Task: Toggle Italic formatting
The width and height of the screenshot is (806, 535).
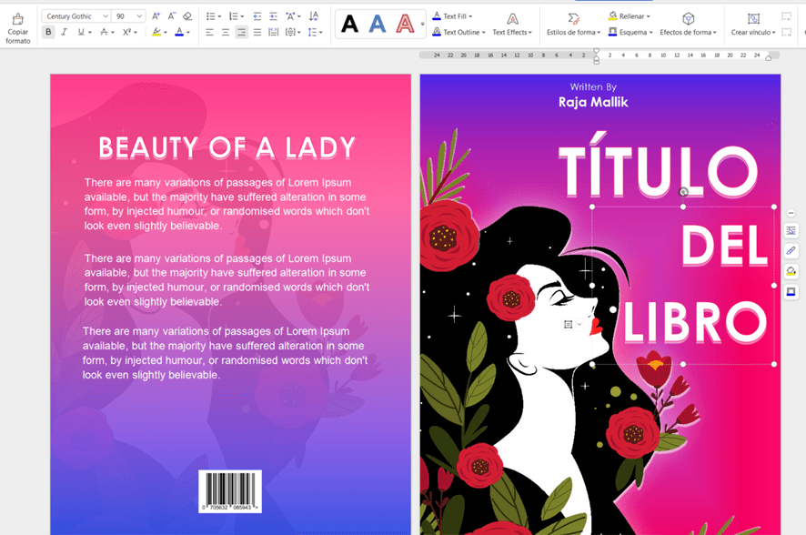Action: point(64,32)
